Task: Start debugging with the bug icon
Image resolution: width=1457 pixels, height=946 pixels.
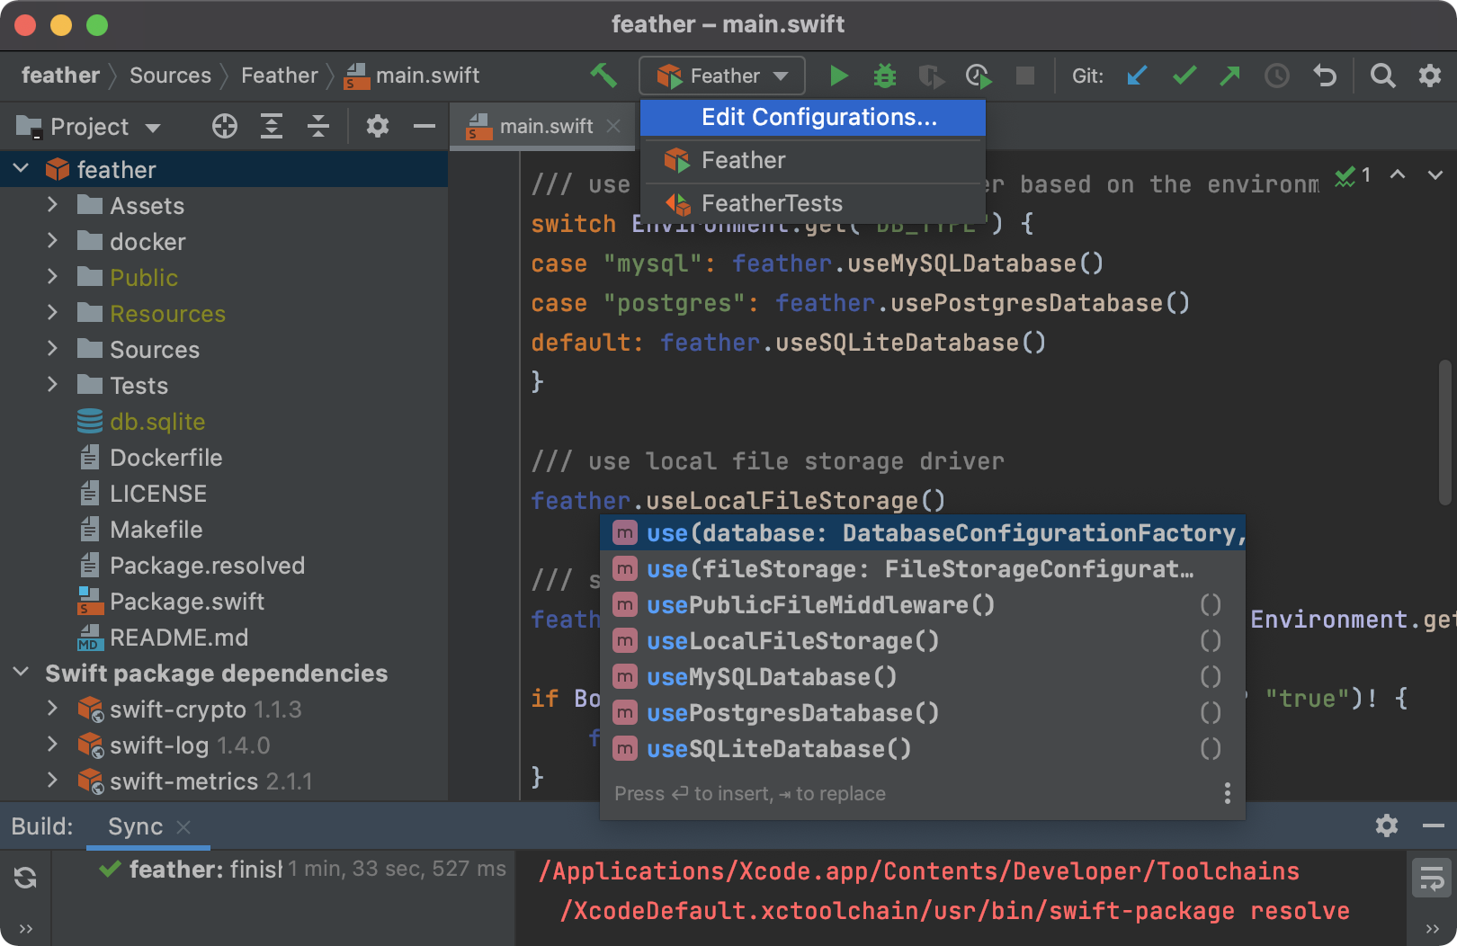Action: click(885, 76)
